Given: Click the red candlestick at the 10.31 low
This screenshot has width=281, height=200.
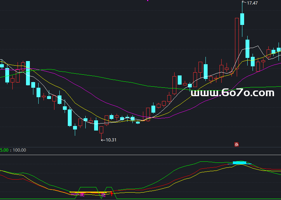Looking at the screenshot, I should point(102,130).
